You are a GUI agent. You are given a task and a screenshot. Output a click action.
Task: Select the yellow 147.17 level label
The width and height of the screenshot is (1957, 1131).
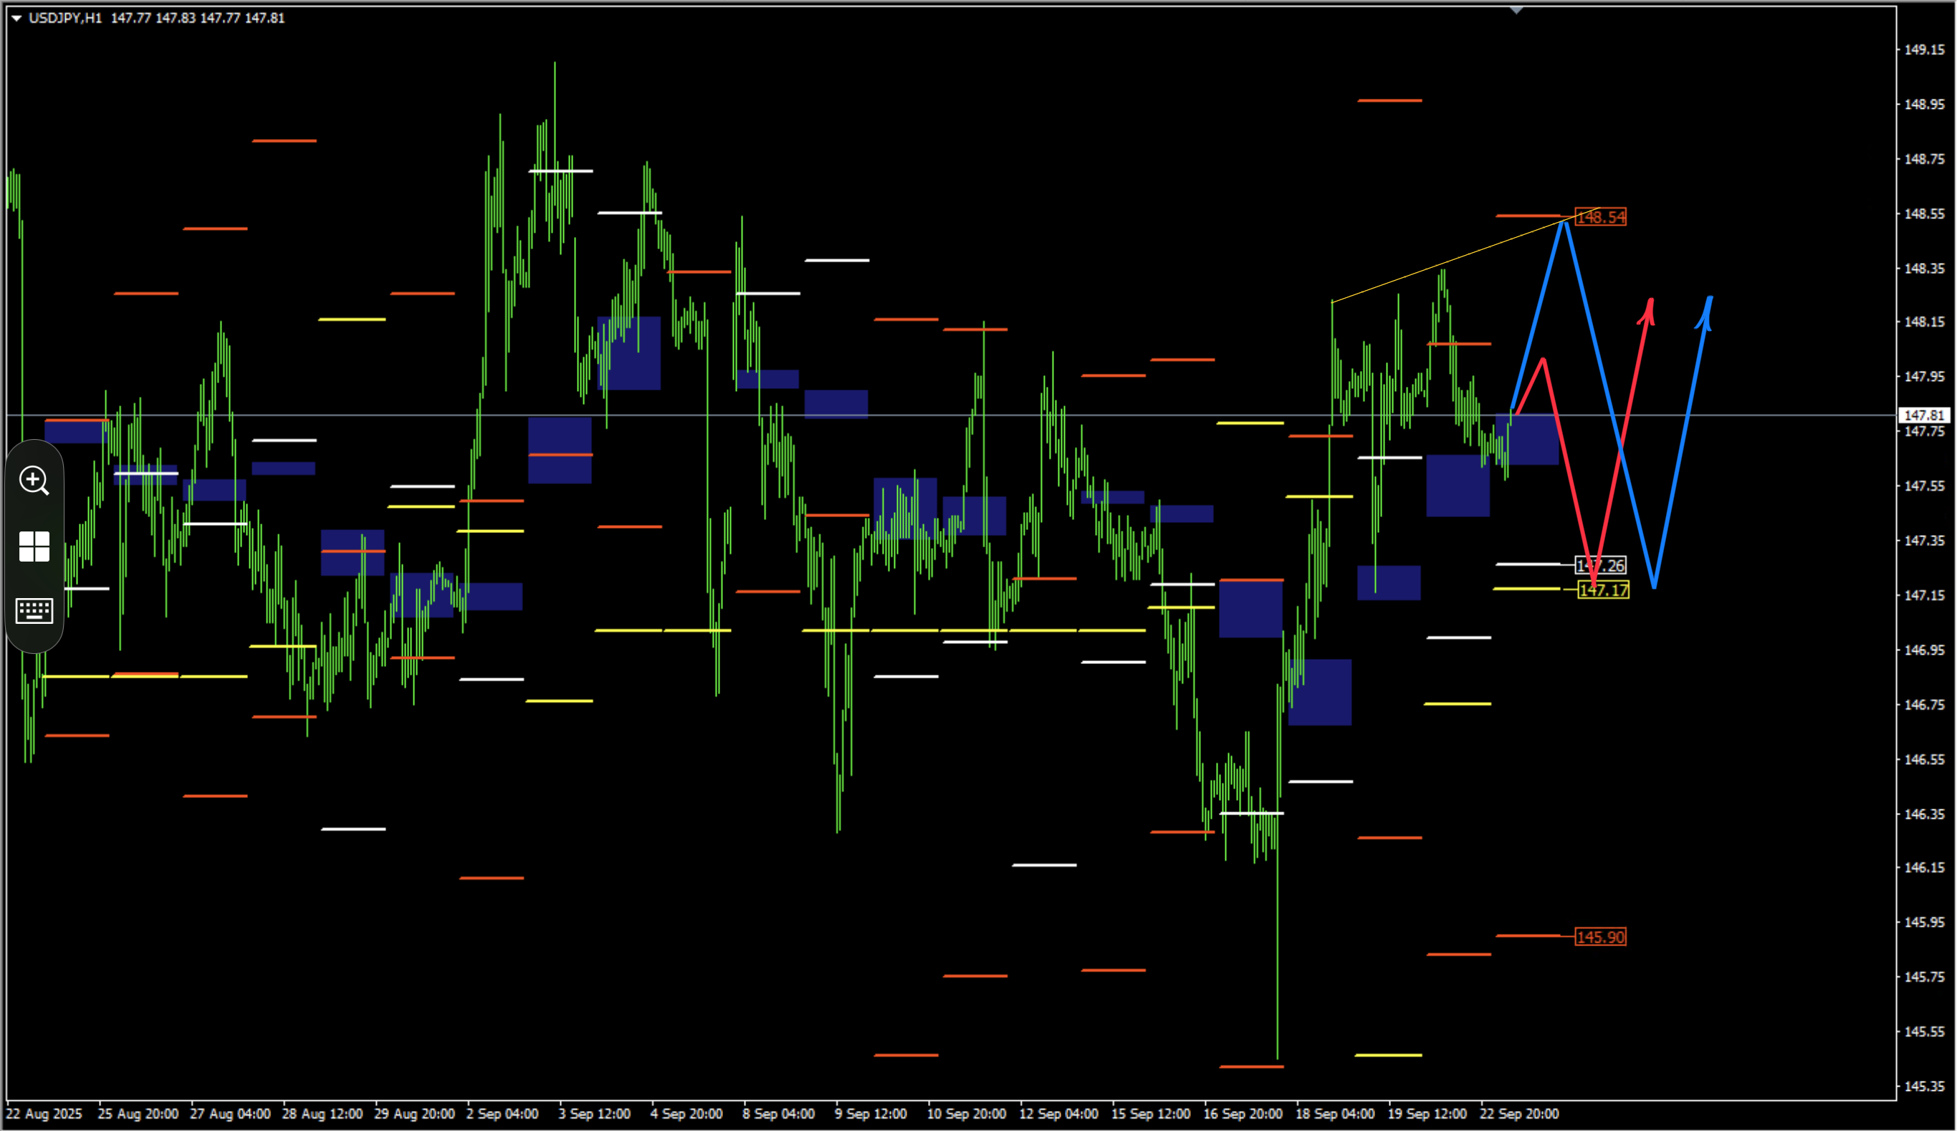[1603, 590]
